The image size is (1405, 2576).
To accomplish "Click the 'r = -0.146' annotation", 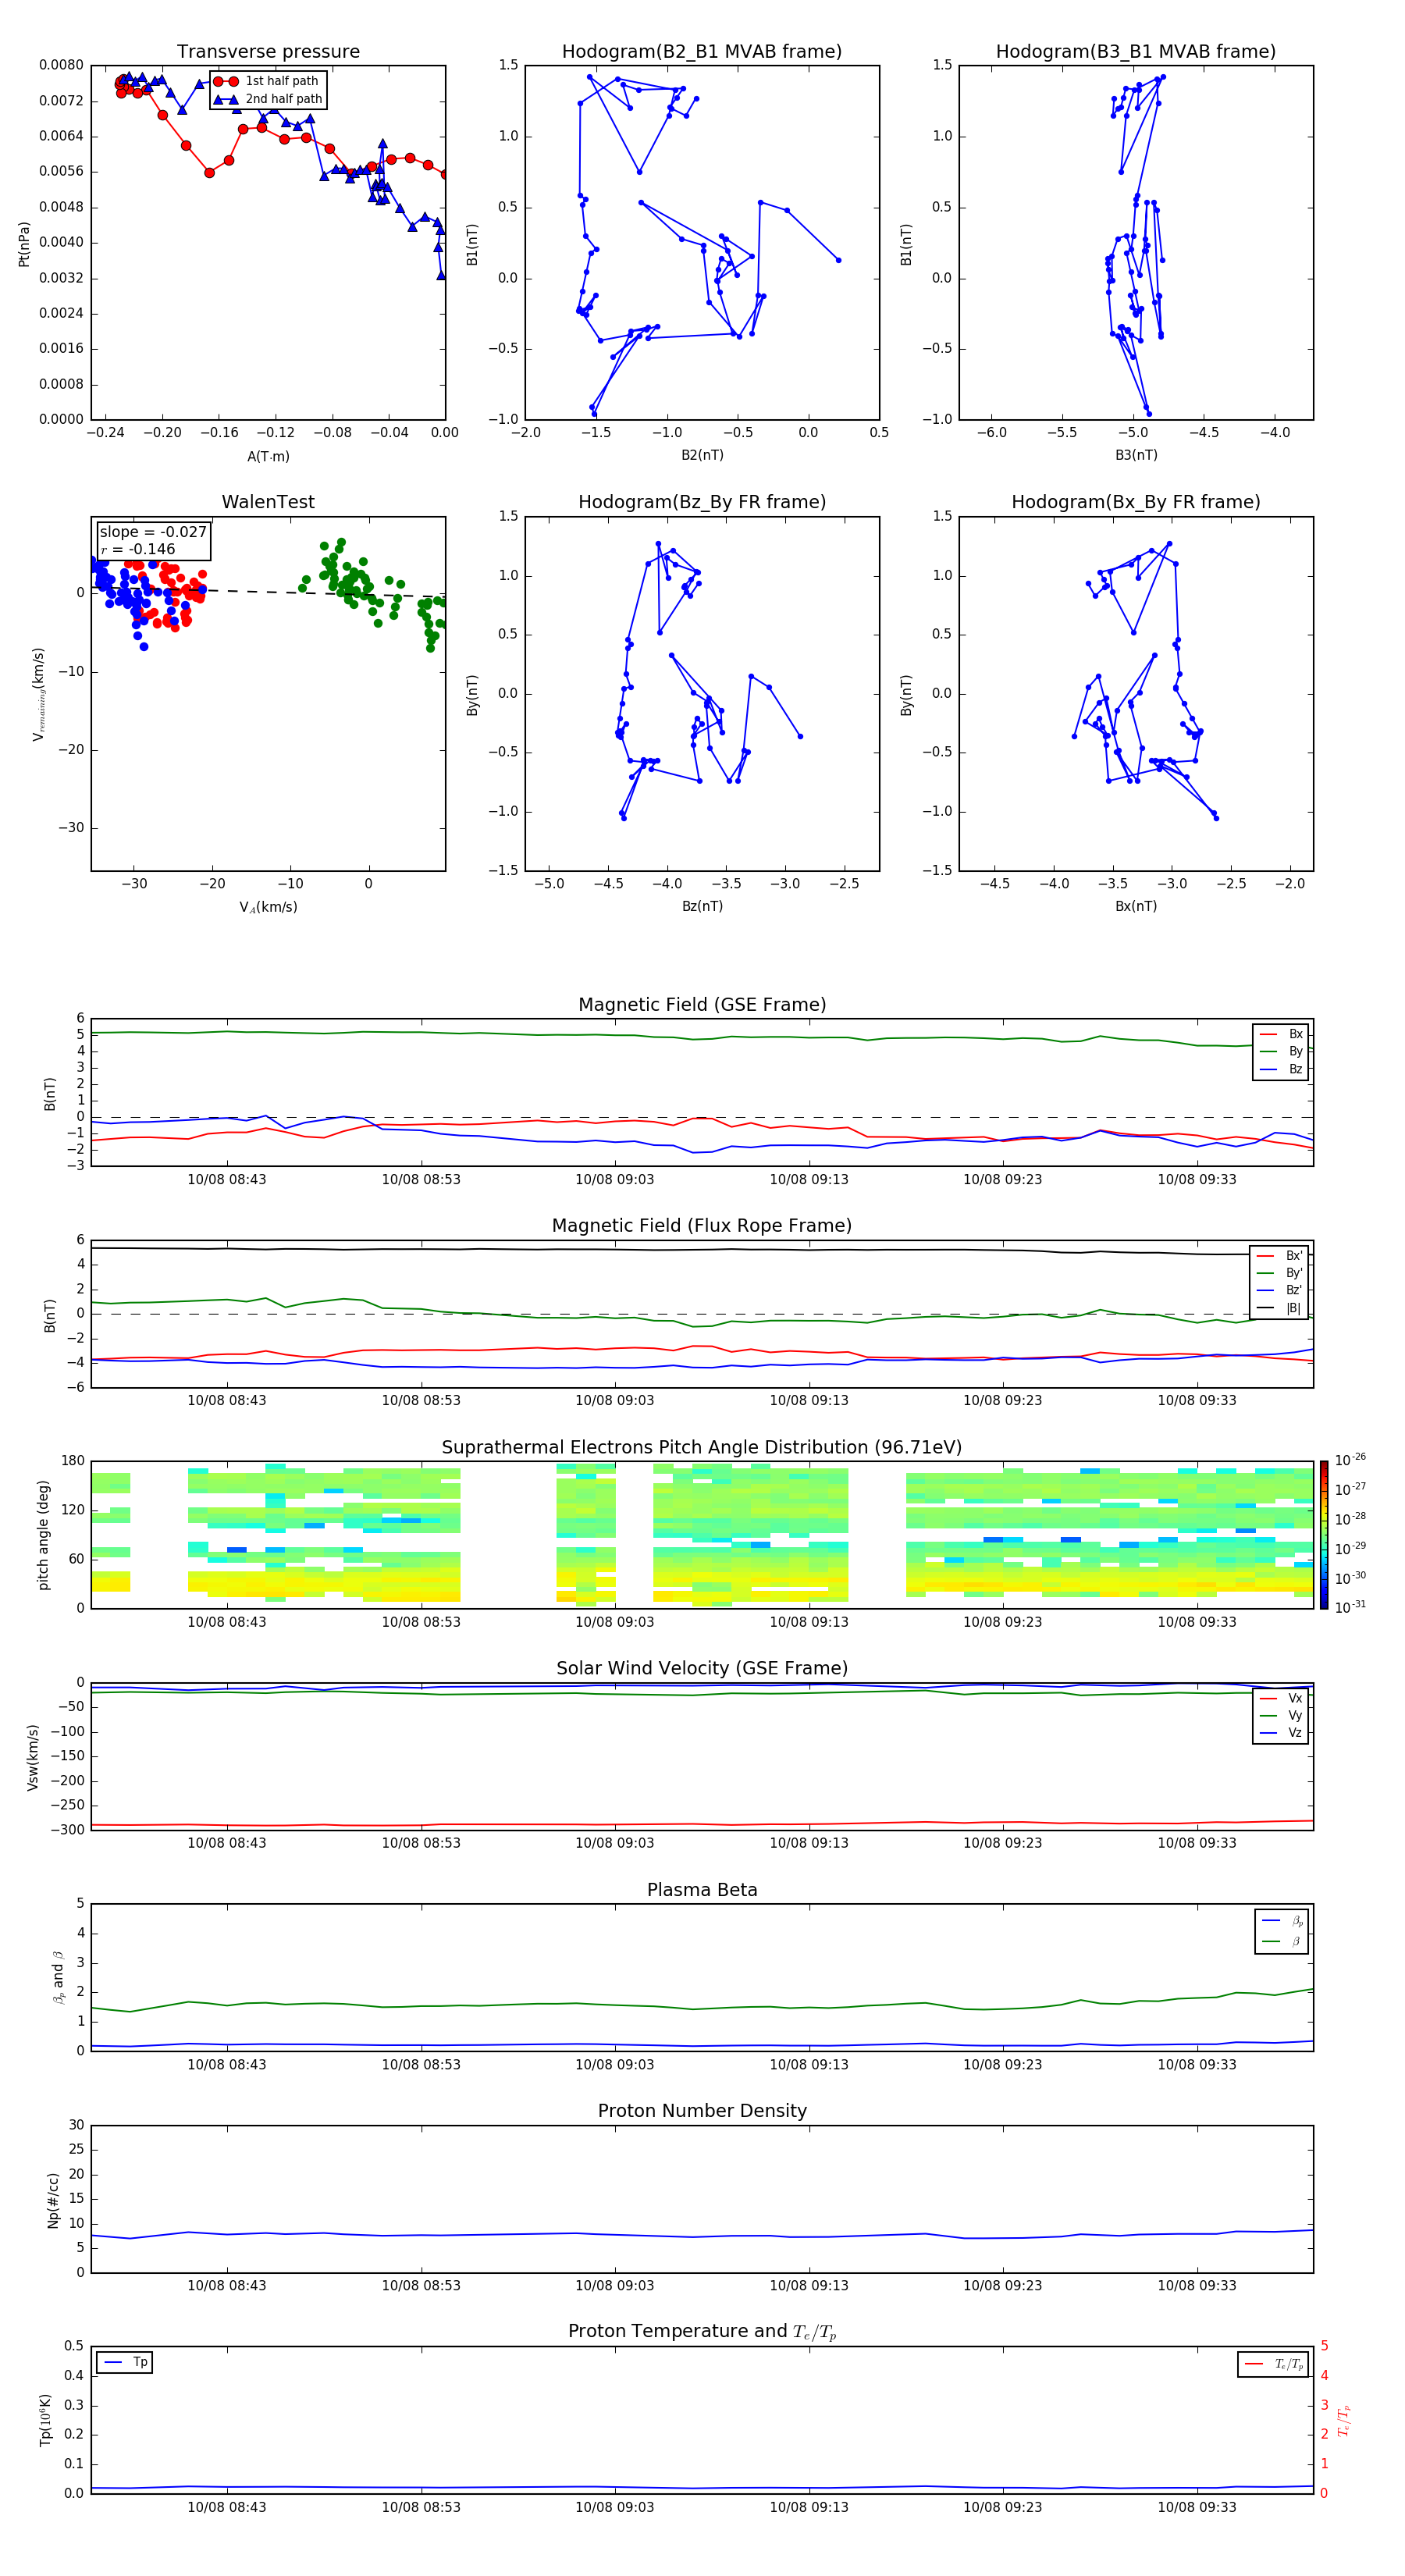I will coord(138,549).
